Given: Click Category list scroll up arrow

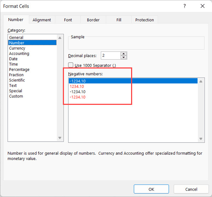Looking at the screenshot, I should coord(60,37).
